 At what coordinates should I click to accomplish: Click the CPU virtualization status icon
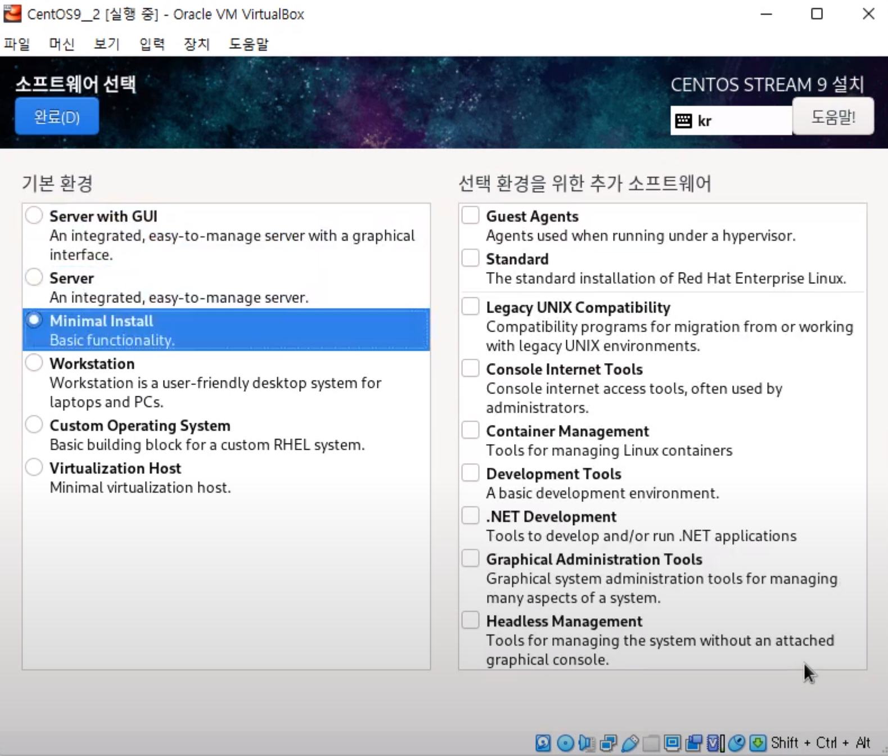tap(715, 743)
